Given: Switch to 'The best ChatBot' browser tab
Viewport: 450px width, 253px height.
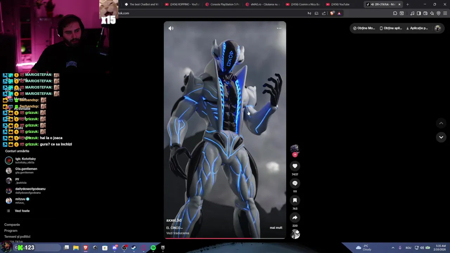Looking at the screenshot, I should [142, 4].
